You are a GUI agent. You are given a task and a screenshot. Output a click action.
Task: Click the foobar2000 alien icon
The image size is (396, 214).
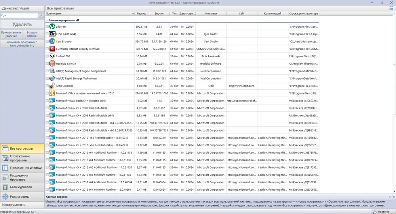click(x=52, y=56)
